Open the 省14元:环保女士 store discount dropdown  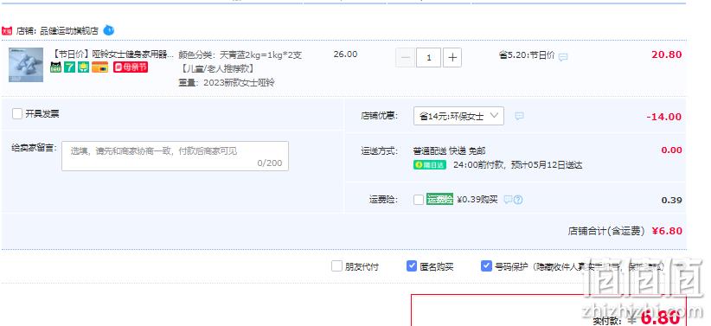coord(458,116)
